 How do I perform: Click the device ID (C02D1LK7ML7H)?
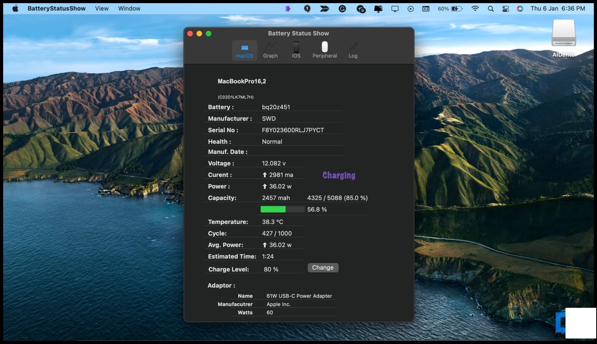point(235,97)
